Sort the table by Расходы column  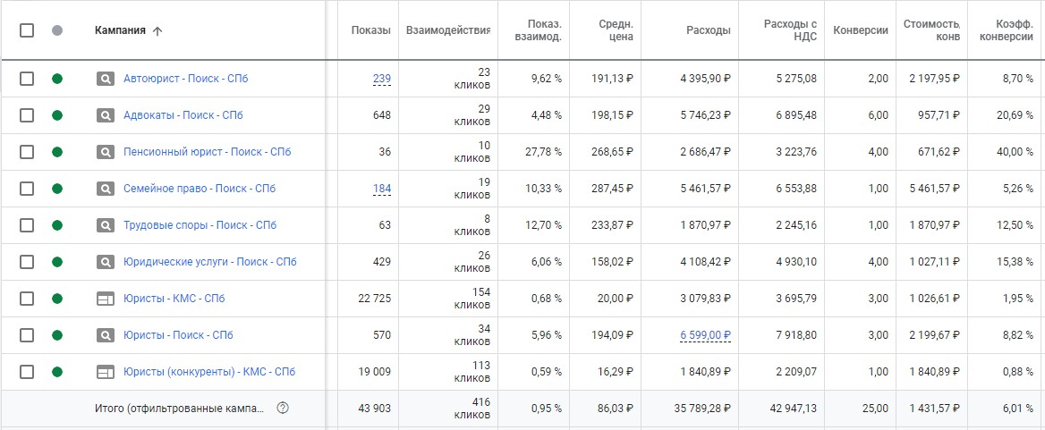tap(708, 30)
